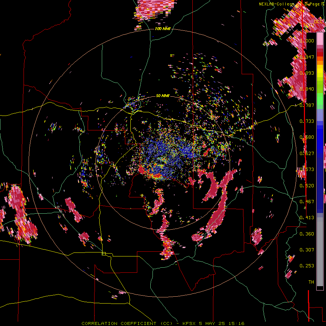326x326 pixels.
Task: Pick the light pink top segment of color bar
Action: (320, 38)
